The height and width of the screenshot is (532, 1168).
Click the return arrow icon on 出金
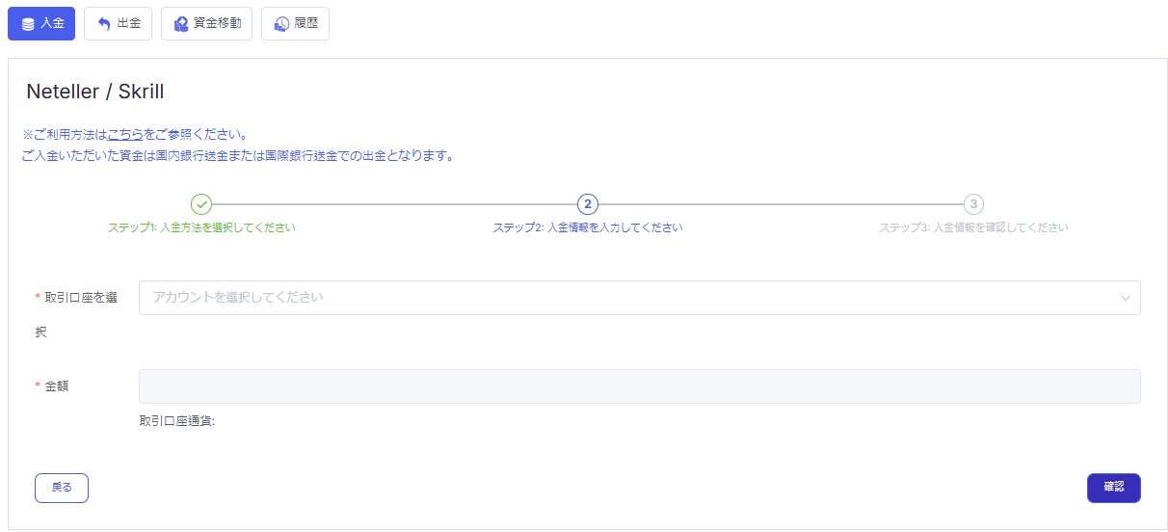pos(104,24)
